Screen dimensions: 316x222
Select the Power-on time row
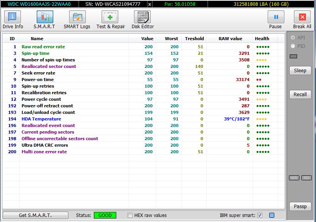click(144, 80)
